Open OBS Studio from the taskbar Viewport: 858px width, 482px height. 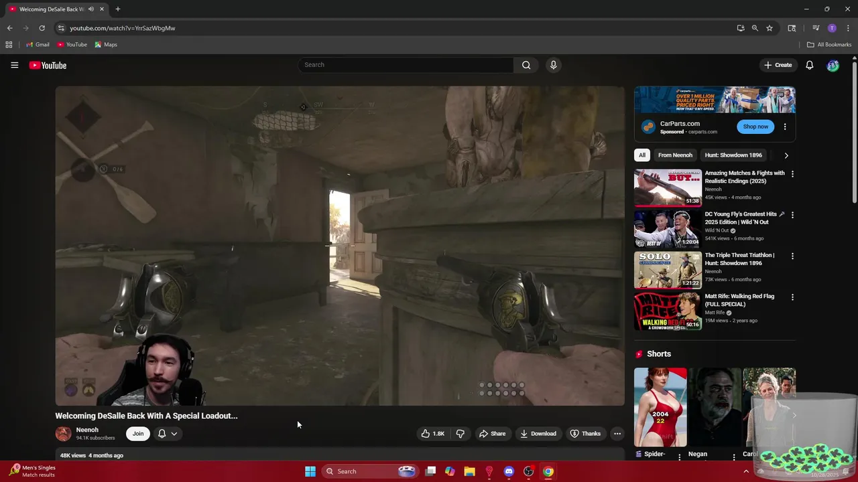pos(528,471)
